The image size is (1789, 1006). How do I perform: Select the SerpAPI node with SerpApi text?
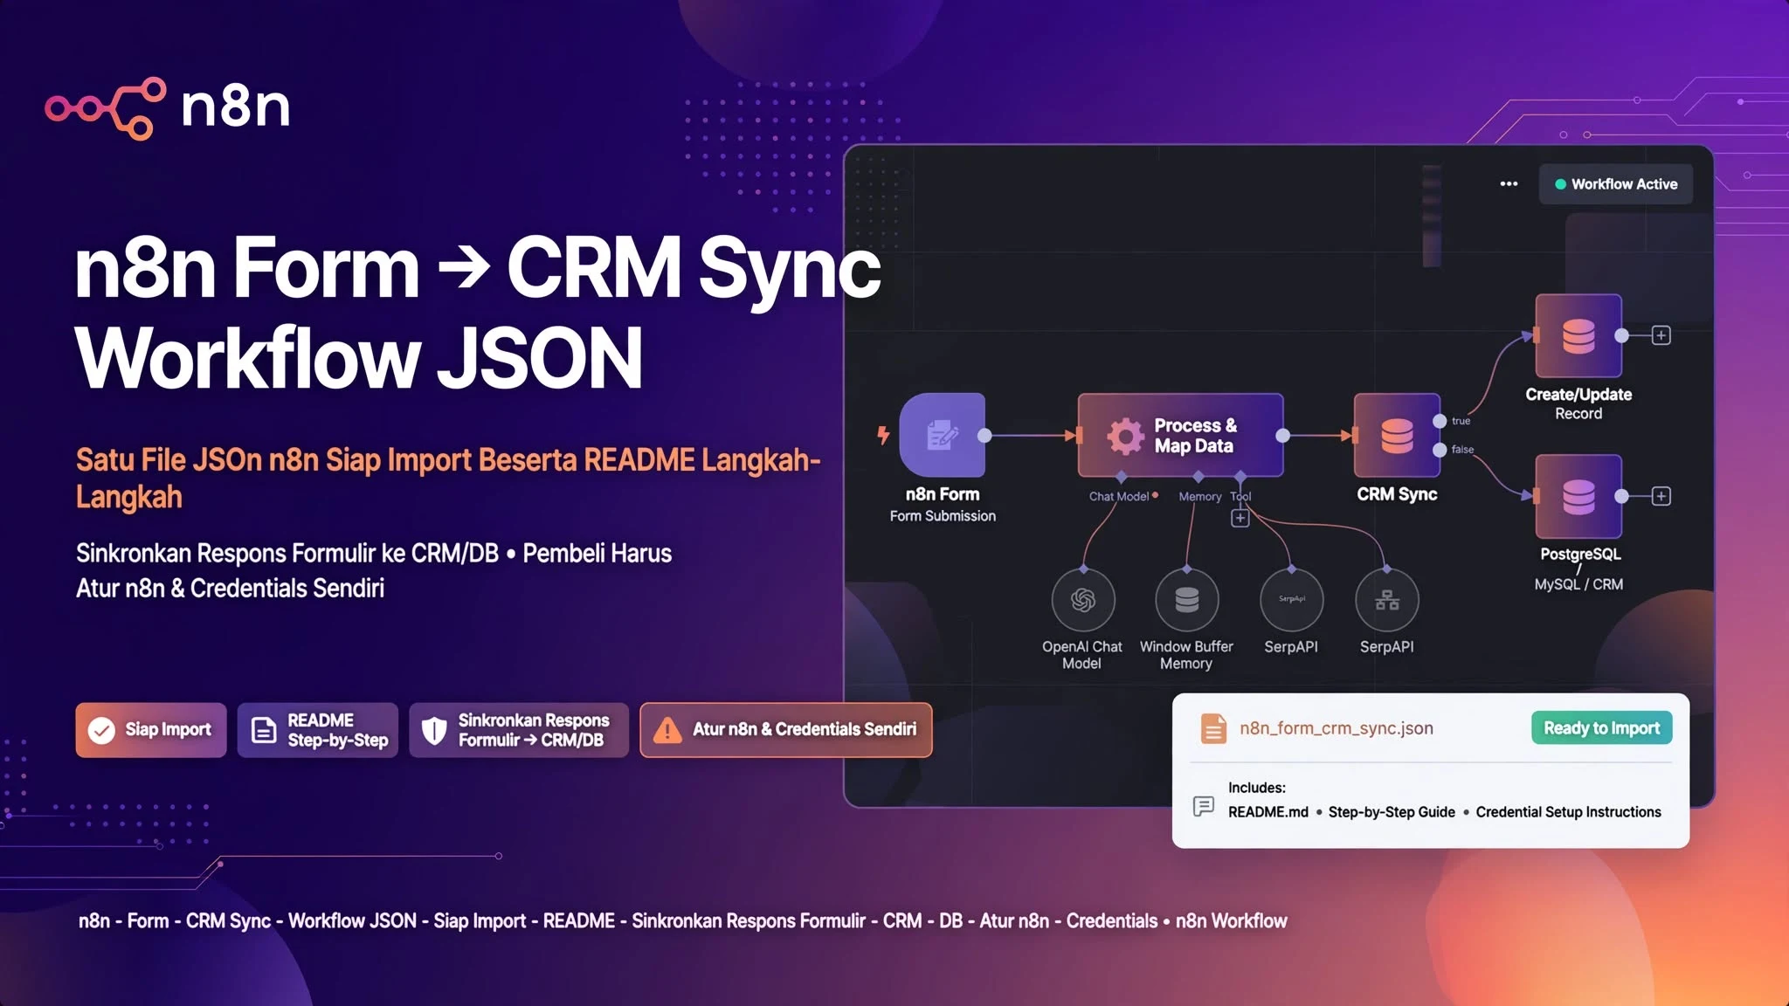point(1292,600)
